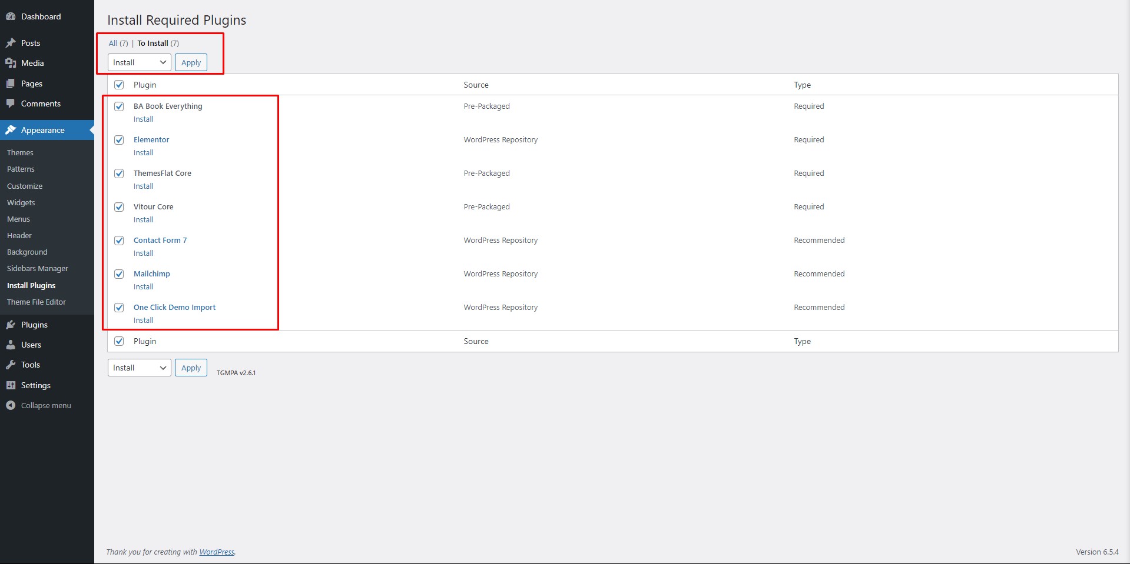Open the Themes submenu item
This screenshot has height=564, width=1130.
click(20, 152)
